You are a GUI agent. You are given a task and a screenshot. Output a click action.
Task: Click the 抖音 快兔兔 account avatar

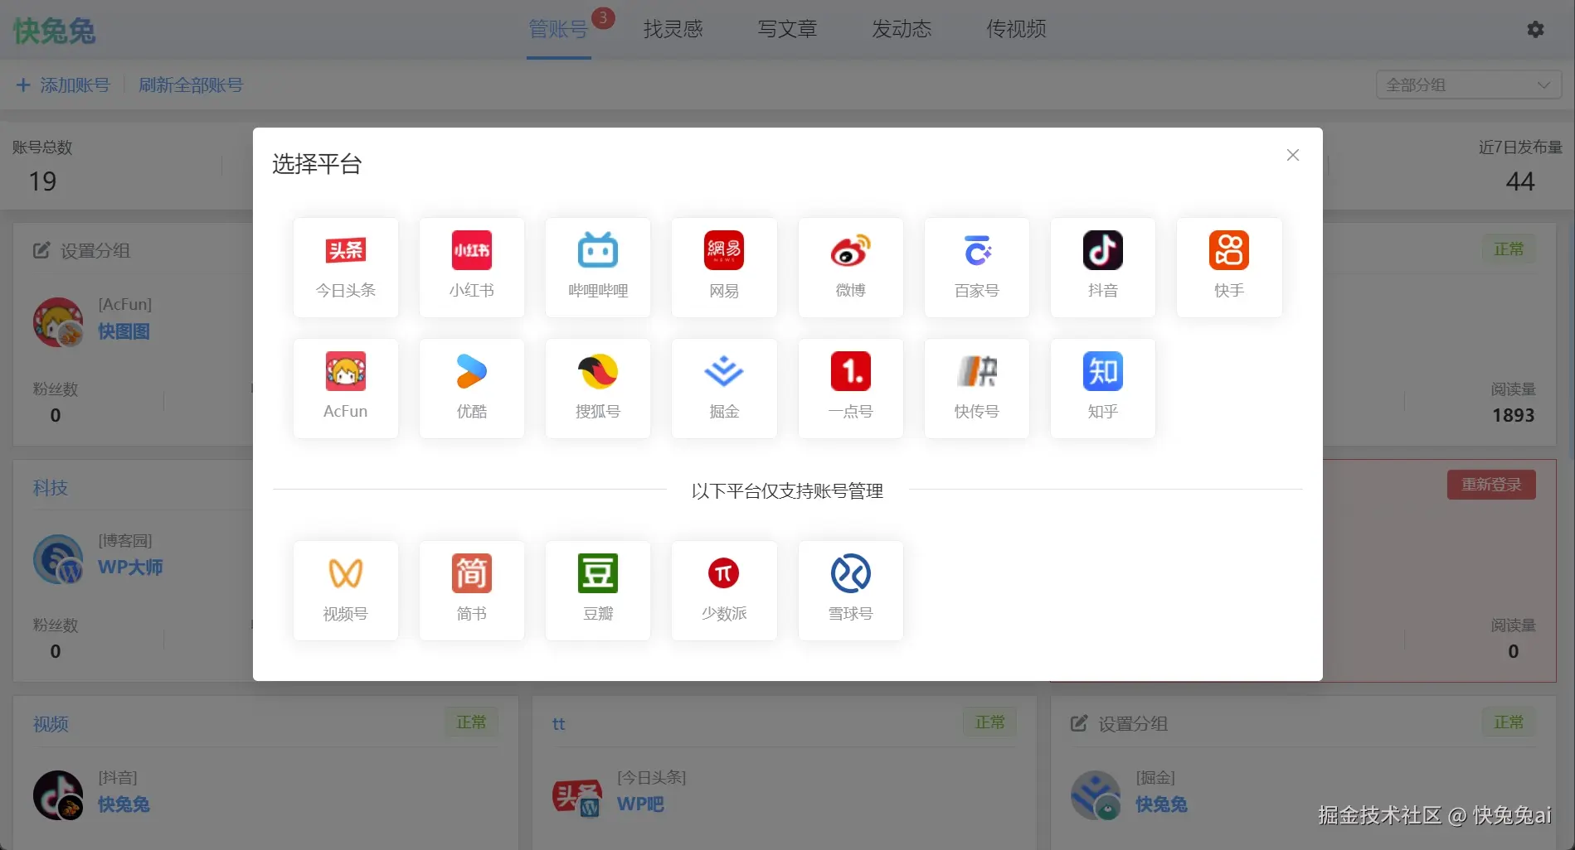(x=58, y=795)
